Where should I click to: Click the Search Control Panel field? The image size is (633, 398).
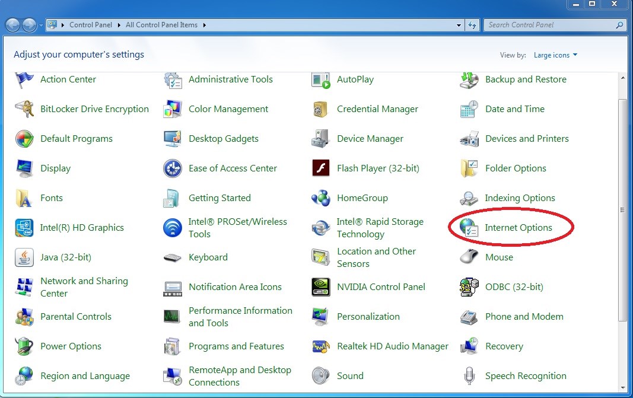click(x=550, y=25)
